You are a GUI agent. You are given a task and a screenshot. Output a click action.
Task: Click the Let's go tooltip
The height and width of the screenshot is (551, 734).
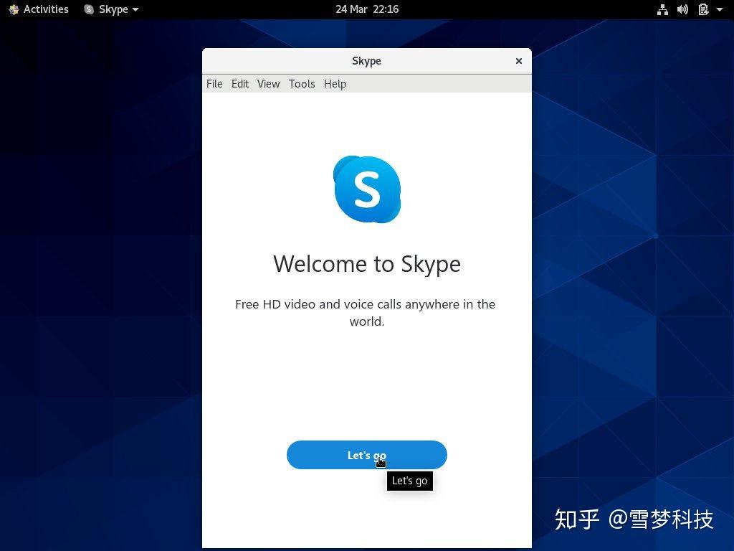point(409,481)
